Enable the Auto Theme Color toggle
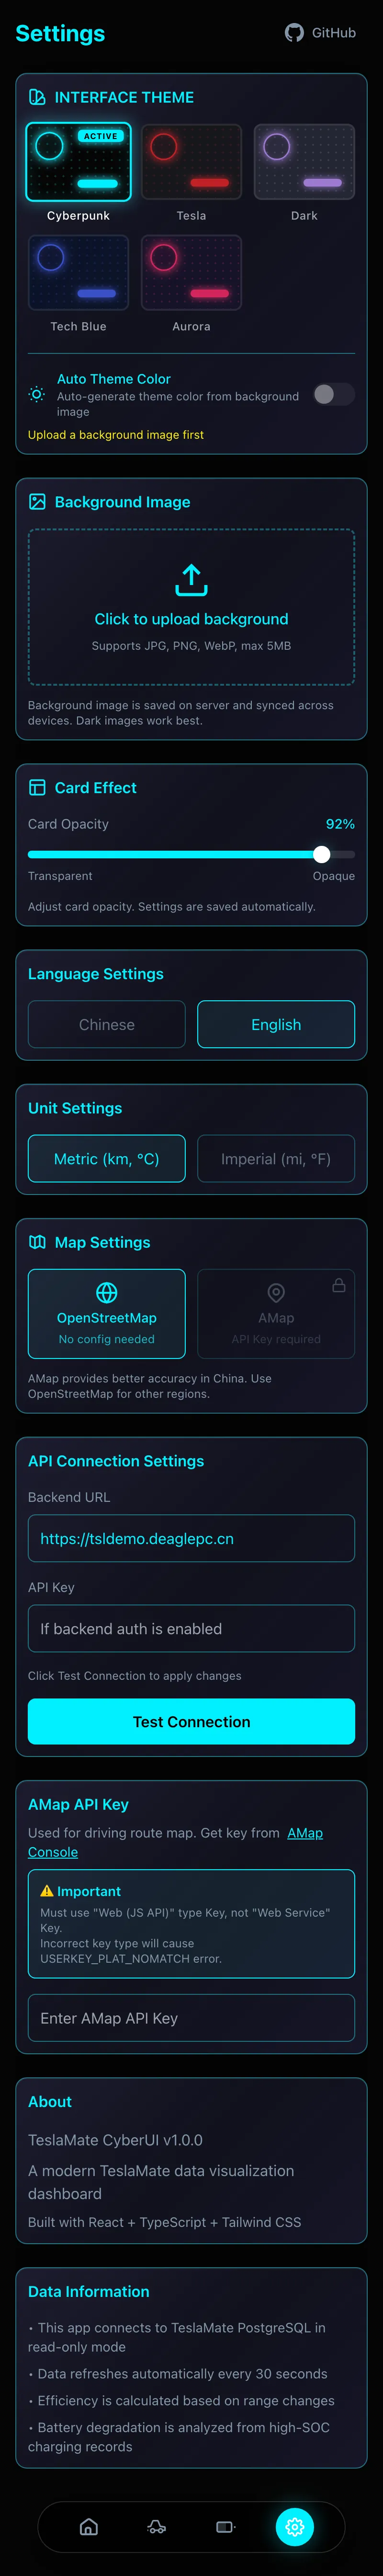The height and width of the screenshot is (2576, 383). tap(333, 394)
